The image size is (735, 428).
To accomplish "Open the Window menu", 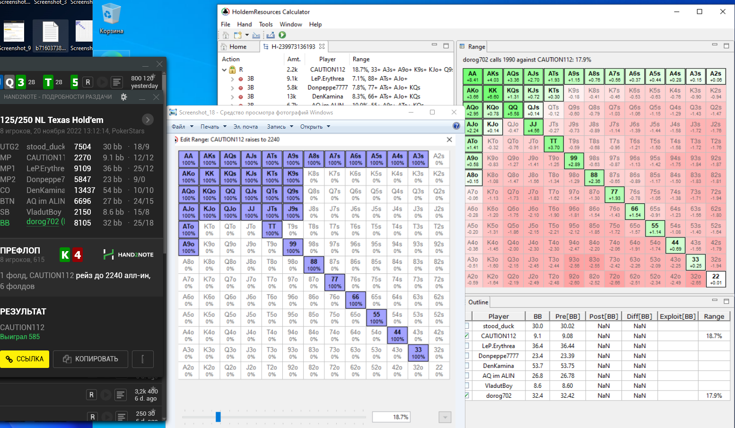I will pyautogui.click(x=291, y=24).
